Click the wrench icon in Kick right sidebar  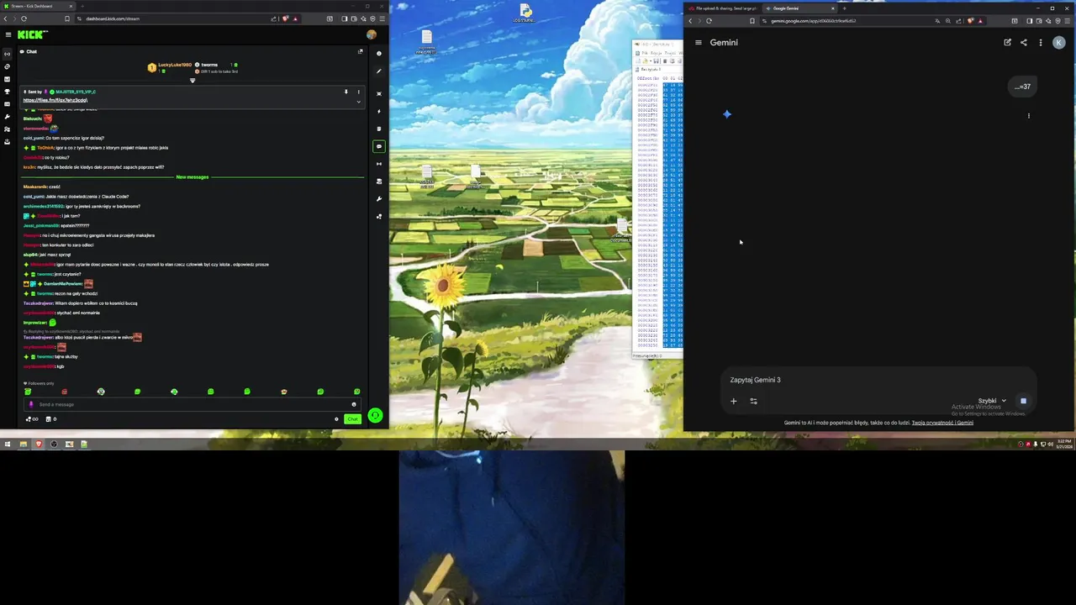click(x=379, y=199)
